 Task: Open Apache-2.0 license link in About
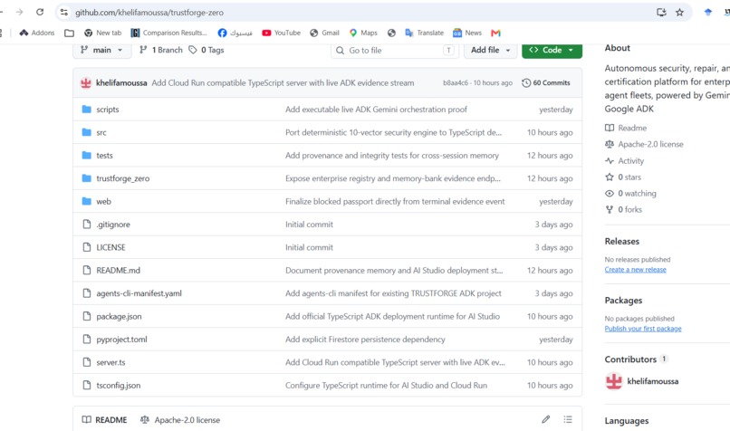pos(644,144)
